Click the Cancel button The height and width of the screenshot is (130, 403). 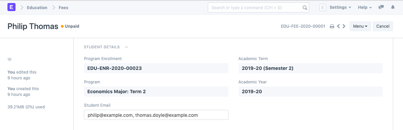[x=383, y=26]
